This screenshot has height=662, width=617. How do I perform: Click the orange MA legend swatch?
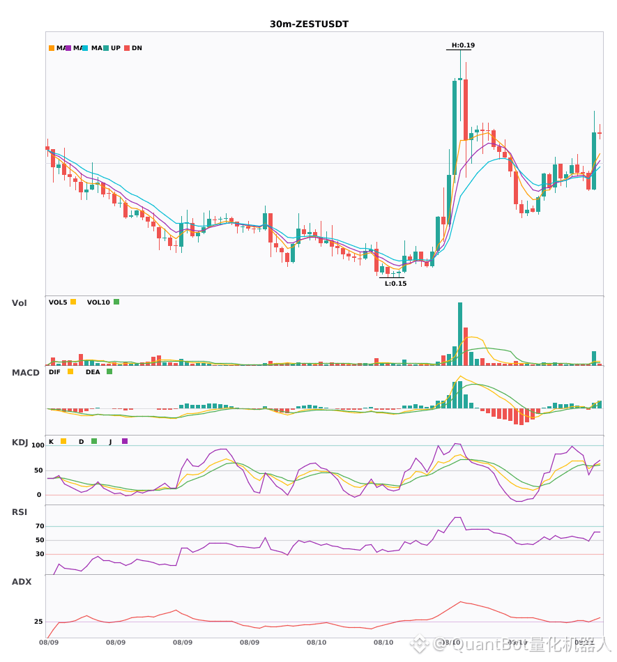click(x=52, y=48)
